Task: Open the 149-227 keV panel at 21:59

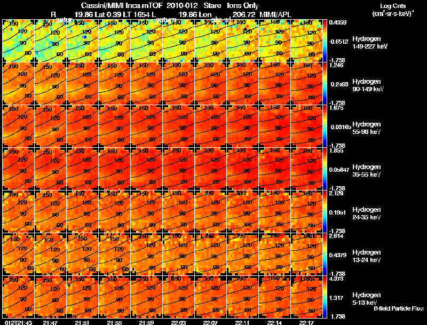Action: click(146, 41)
